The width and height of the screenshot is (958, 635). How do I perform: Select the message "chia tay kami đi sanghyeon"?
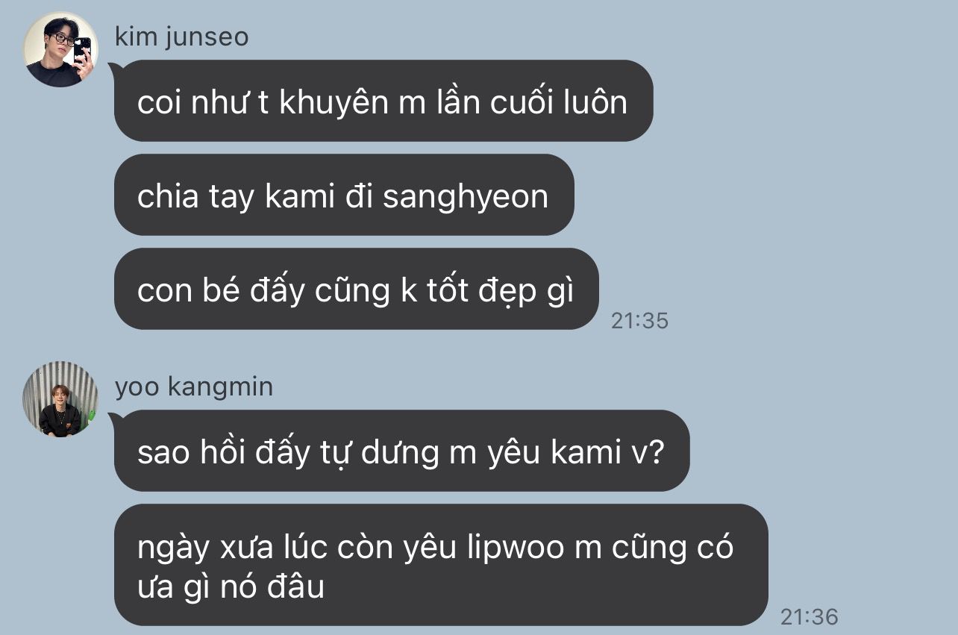343,195
